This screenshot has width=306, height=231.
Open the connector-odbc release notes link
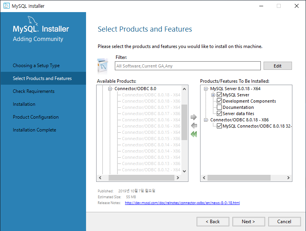[182, 203]
